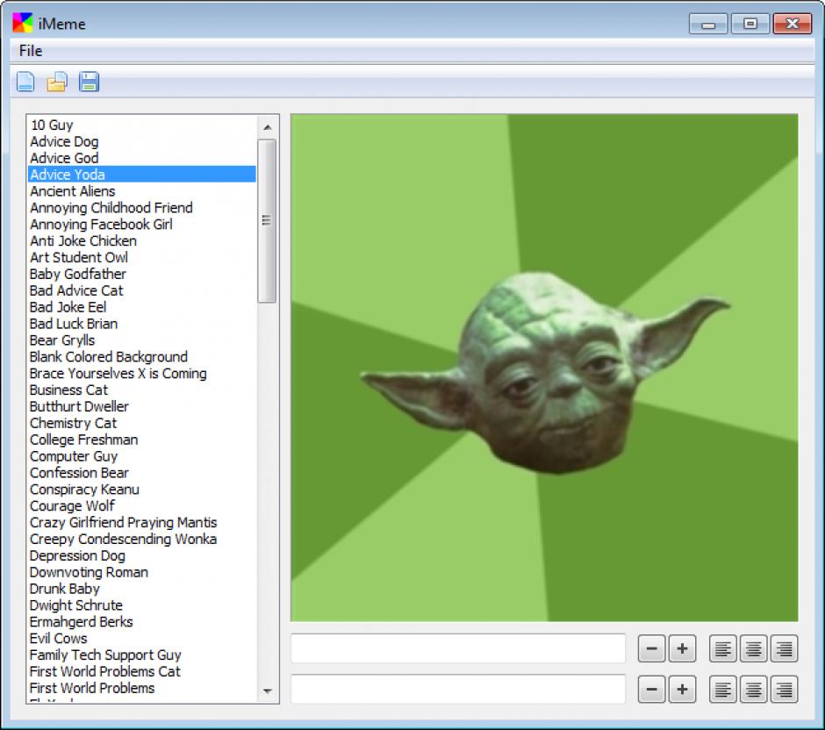Maximize the iMeme window
The height and width of the screenshot is (730, 825).
(x=750, y=25)
